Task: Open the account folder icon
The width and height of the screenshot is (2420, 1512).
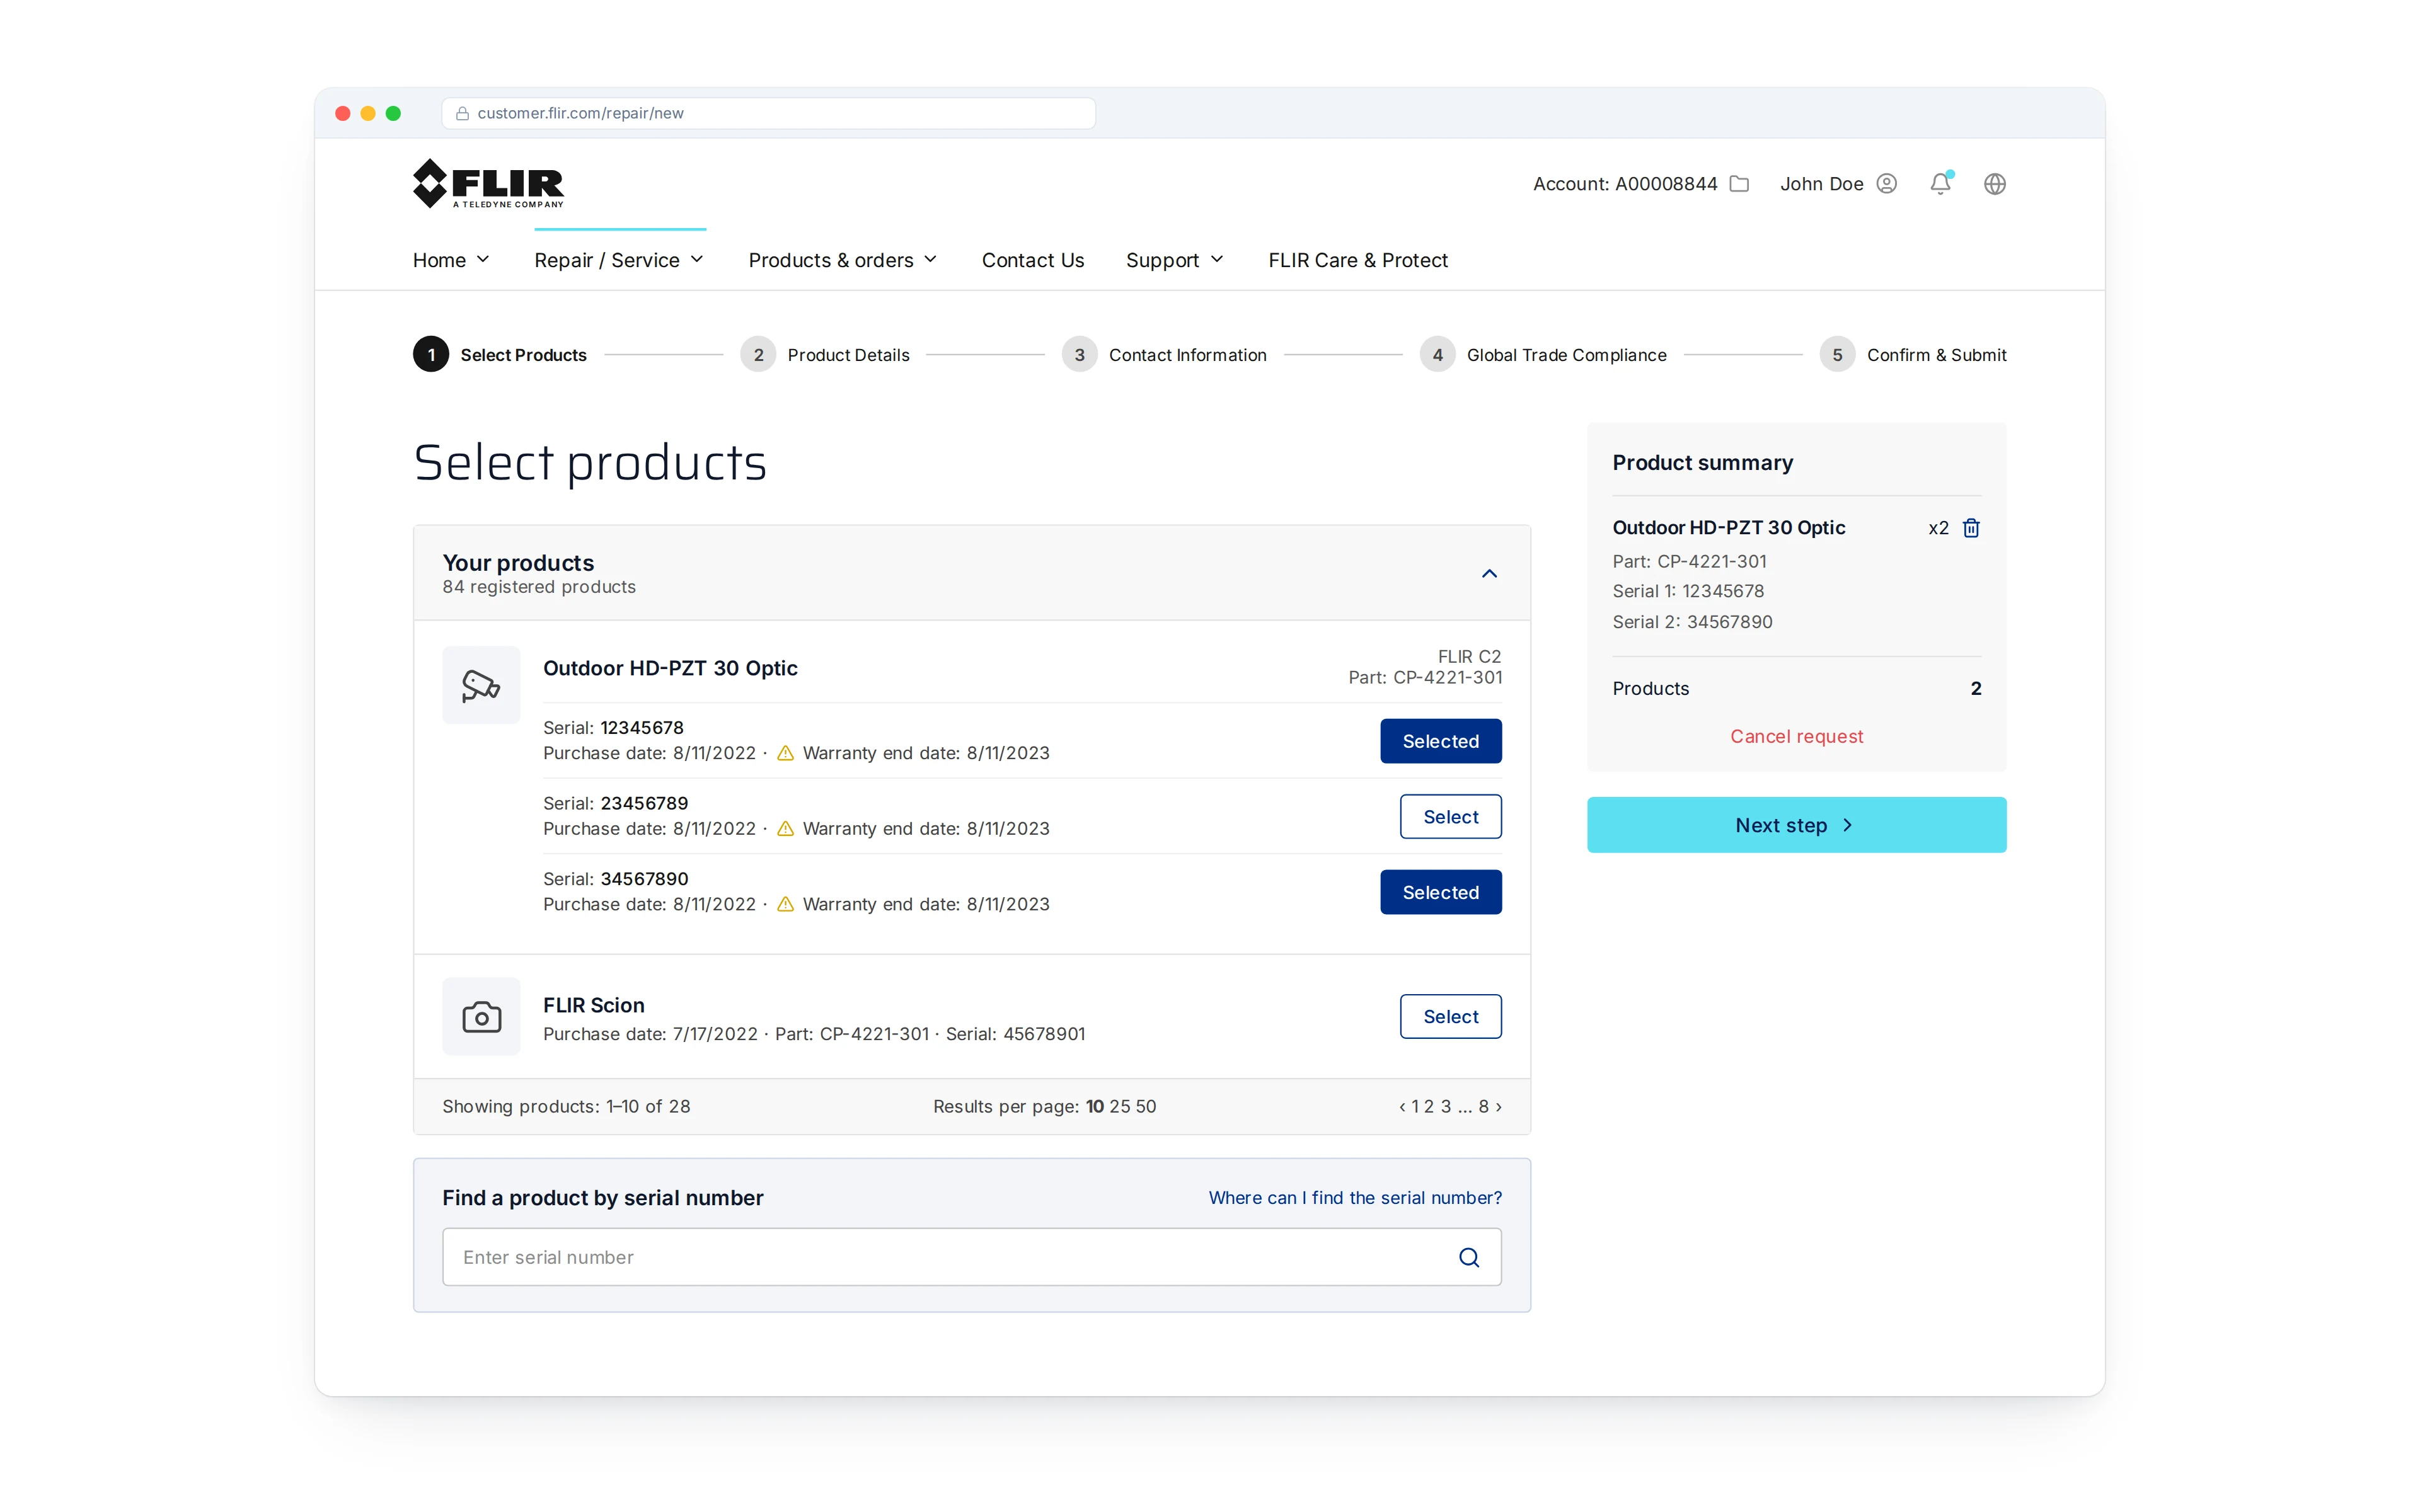Action: click(x=1739, y=184)
